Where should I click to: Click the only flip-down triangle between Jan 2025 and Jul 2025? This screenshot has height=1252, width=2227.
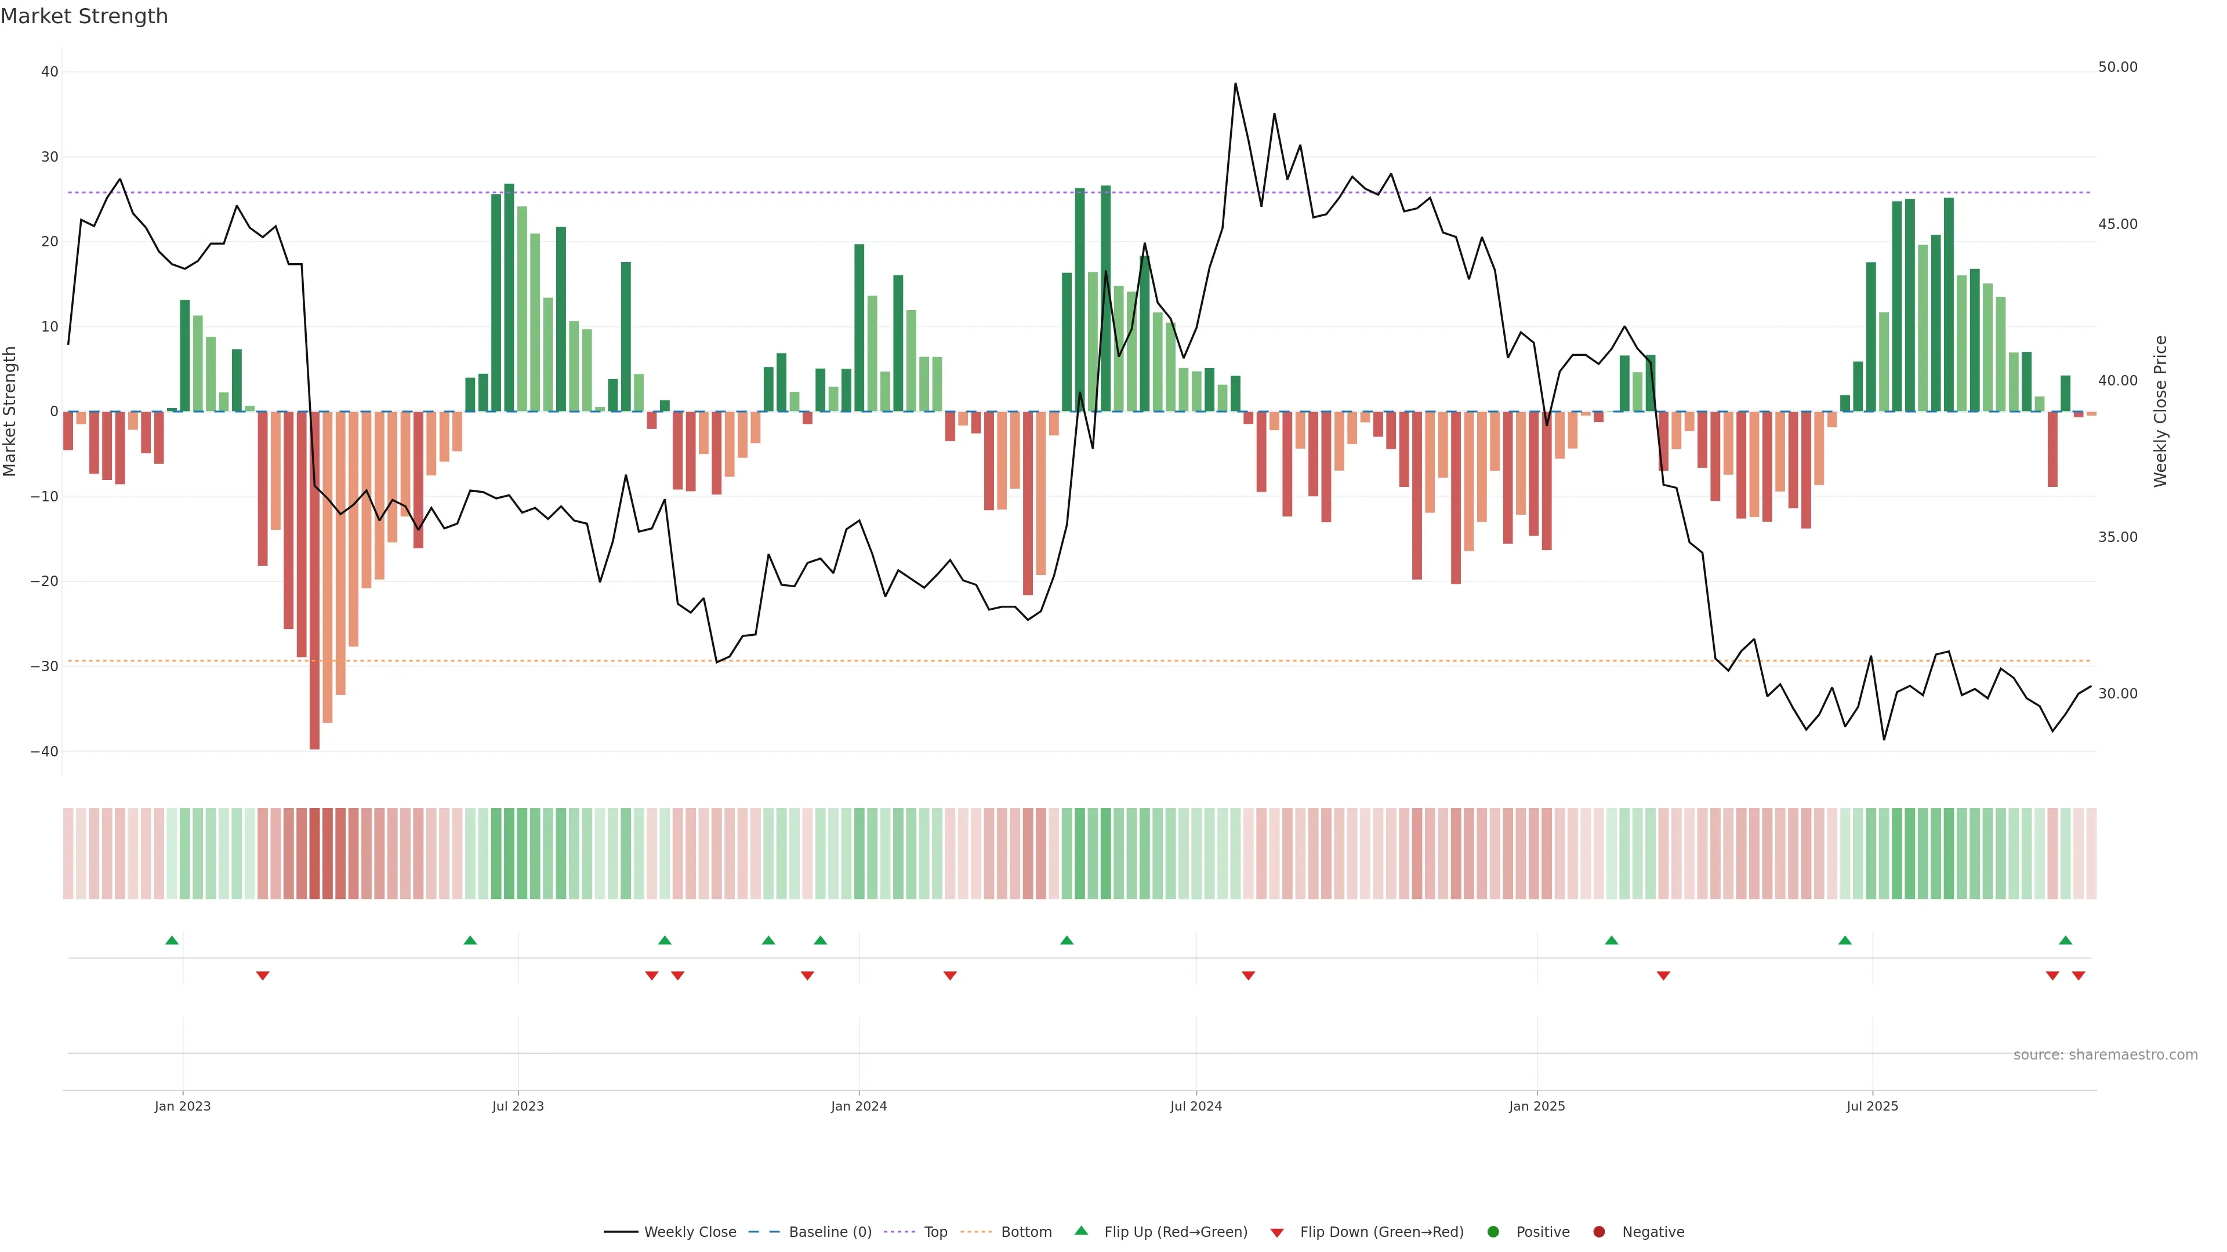(1663, 976)
